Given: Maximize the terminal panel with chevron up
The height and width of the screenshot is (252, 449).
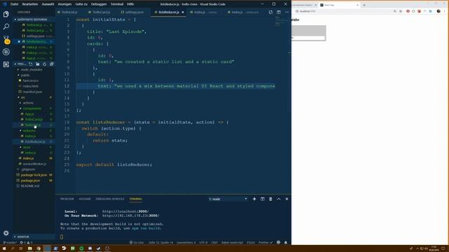Looking at the screenshot, I should point(279,199).
